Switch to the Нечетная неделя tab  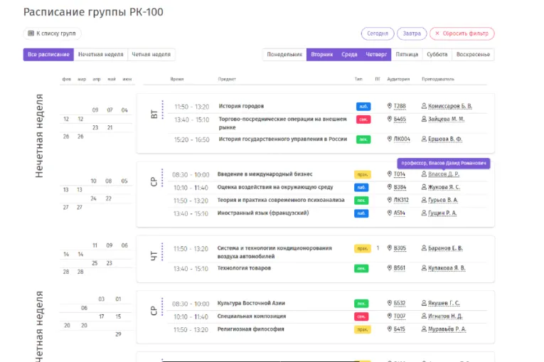[x=100, y=55]
